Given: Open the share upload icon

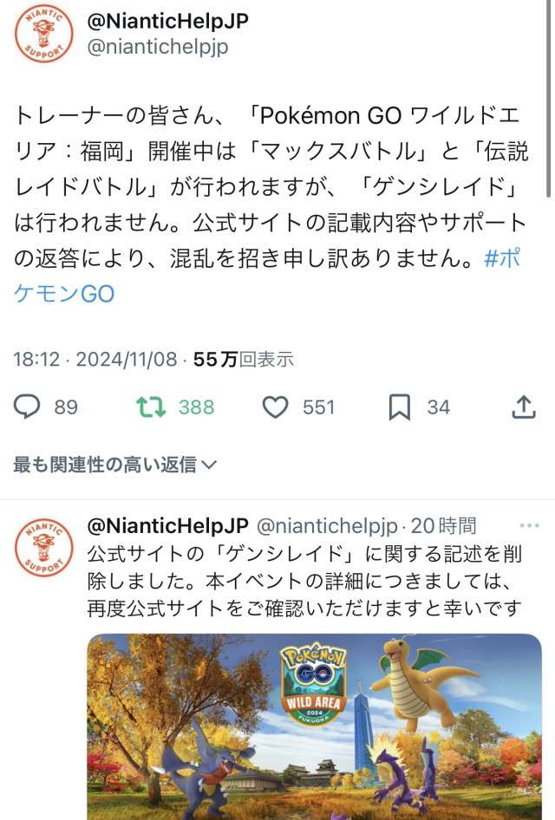Looking at the screenshot, I should click(524, 407).
